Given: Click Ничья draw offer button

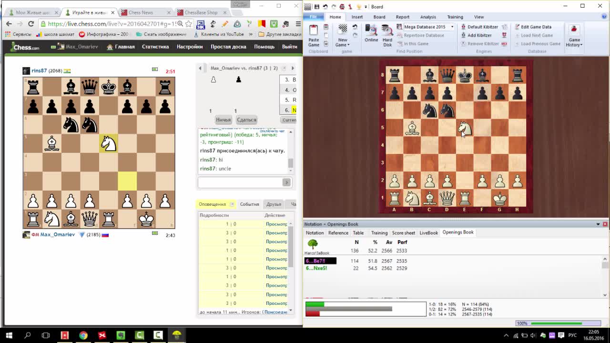Looking at the screenshot, I should pos(223,120).
